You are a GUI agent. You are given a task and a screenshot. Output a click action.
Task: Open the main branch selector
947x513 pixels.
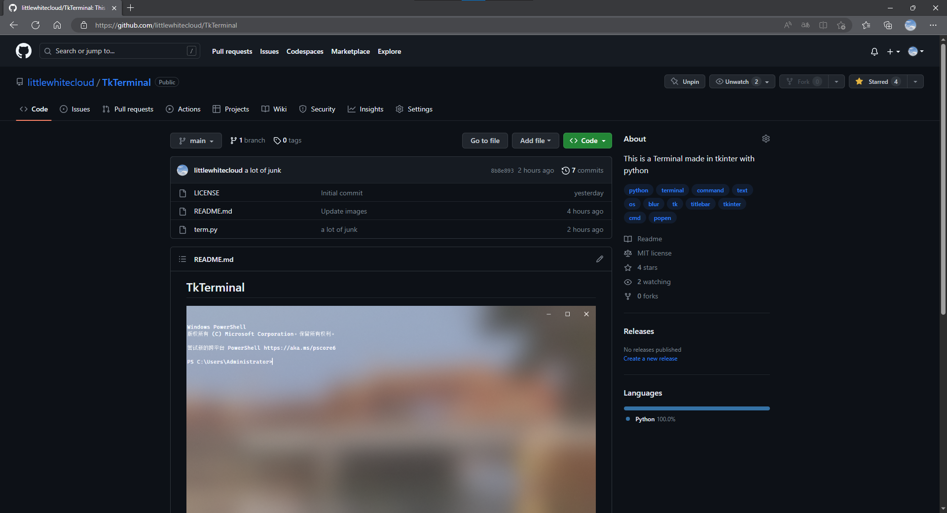click(x=195, y=141)
